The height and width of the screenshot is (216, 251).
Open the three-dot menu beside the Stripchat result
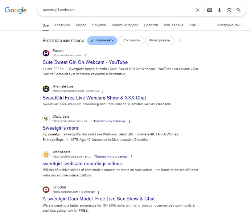(99, 192)
